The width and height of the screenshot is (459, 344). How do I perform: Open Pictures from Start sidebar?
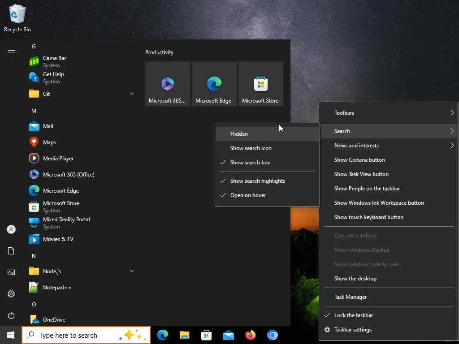(11, 273)
